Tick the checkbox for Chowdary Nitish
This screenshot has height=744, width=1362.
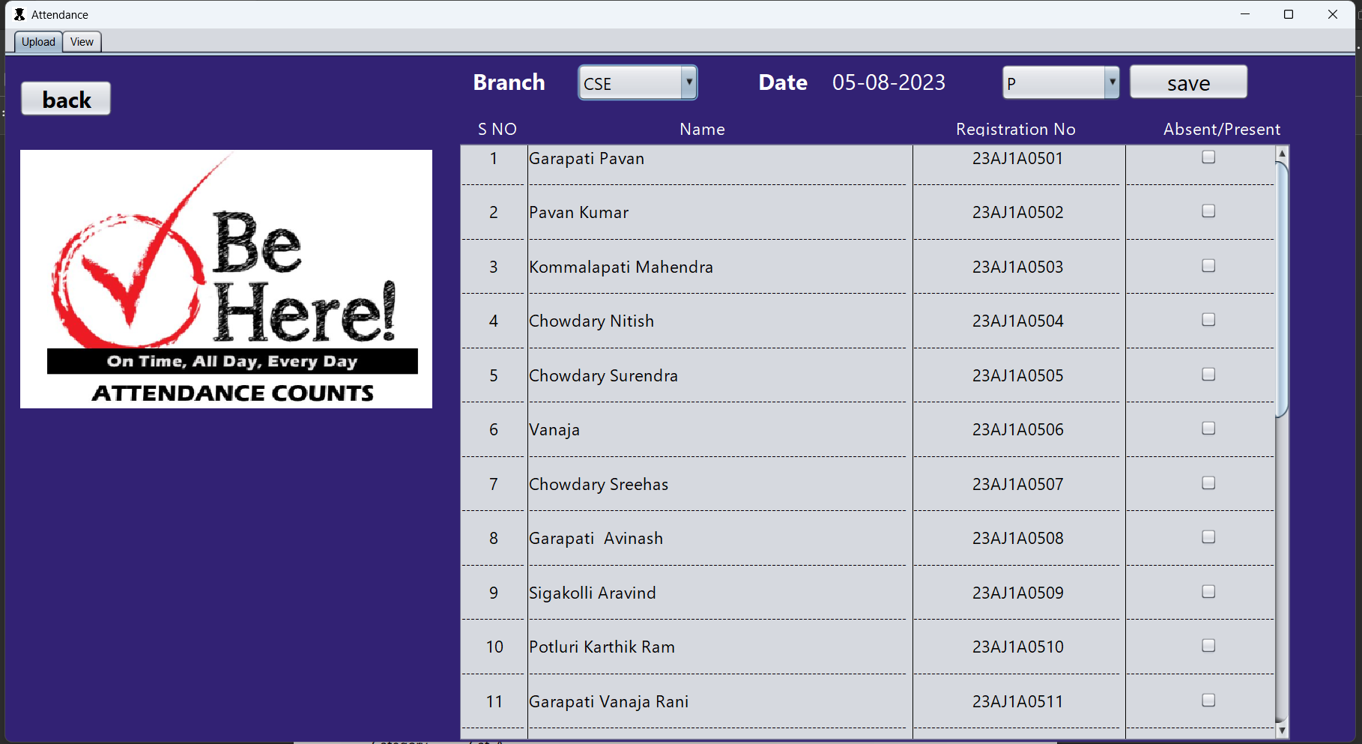coord(1208,320)
